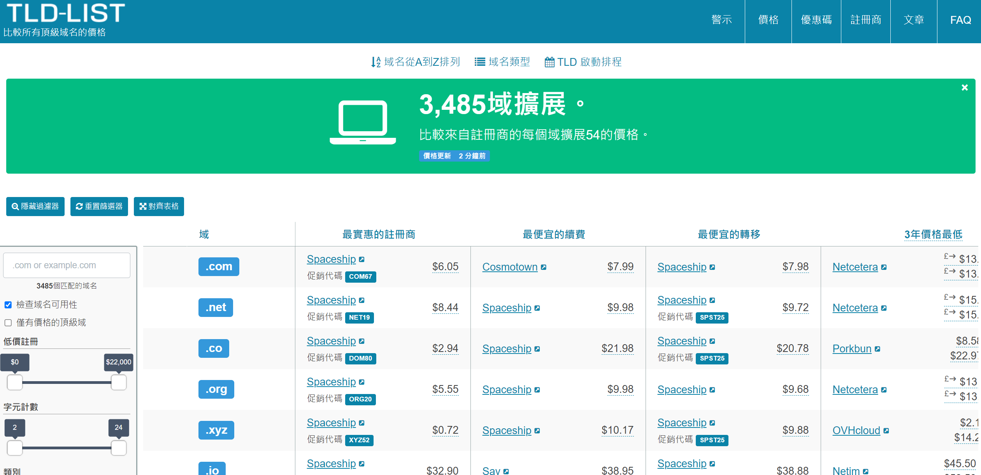Sort by 3年價格最低 column header
The height and width of the screenshot is (475, 981).
933,234
